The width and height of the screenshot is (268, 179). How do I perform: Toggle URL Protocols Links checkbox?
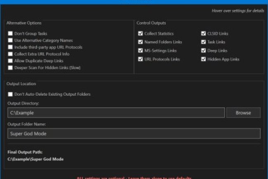pos(140,59)
